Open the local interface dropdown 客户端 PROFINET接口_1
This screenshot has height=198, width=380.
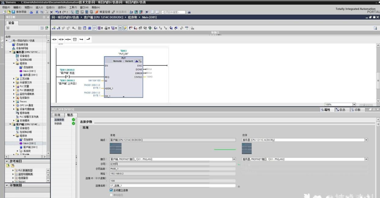point(234,159)
